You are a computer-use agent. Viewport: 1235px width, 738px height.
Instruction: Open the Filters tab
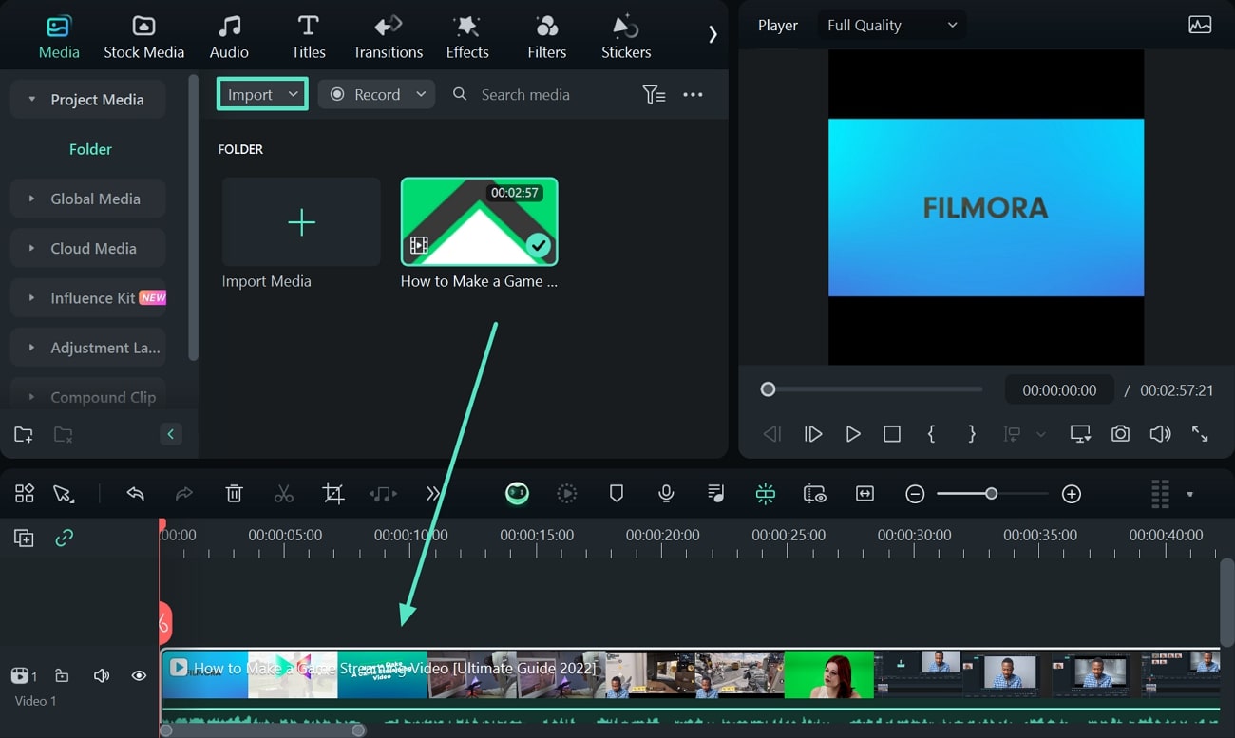tap(546, 38)
